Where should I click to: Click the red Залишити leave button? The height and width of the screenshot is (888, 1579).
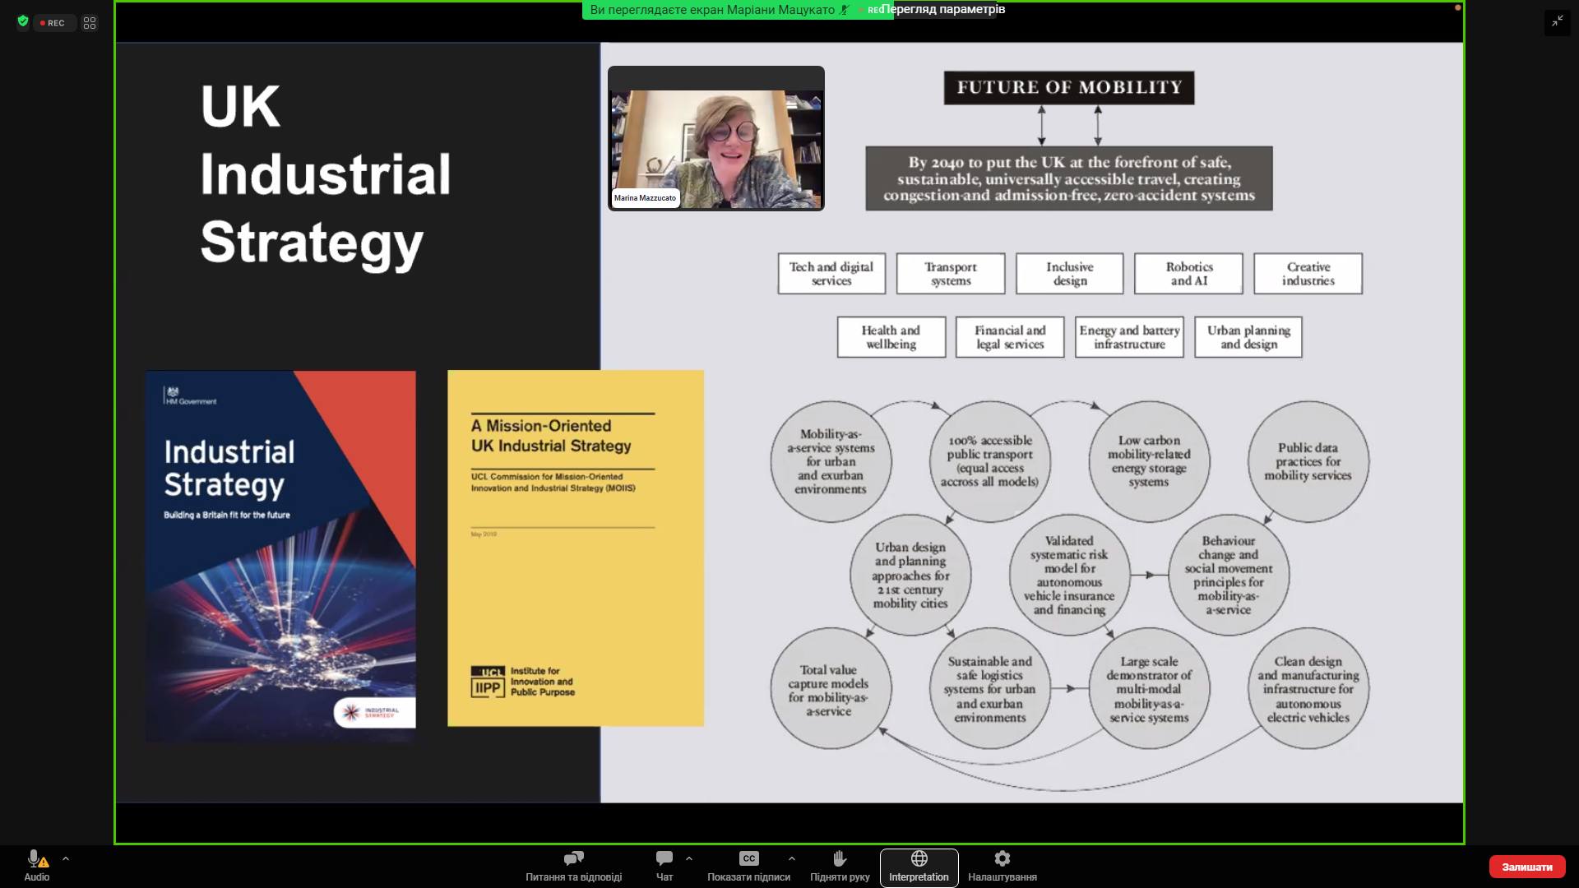1526,867
